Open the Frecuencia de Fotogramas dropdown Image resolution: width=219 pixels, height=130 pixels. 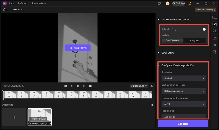tap(183, 104)
